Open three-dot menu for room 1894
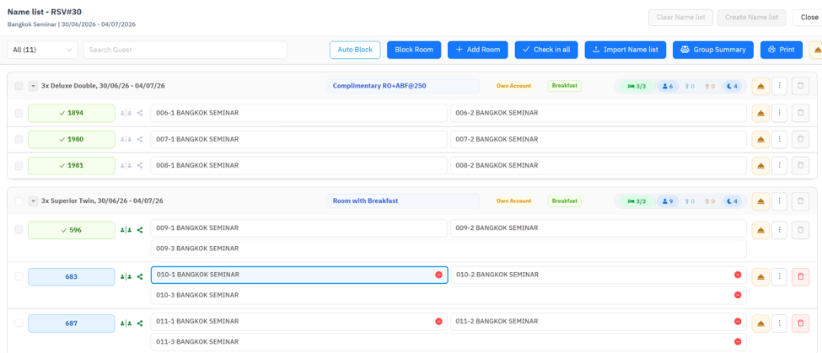Screen dimensions: 822x353 click(780, 113)
